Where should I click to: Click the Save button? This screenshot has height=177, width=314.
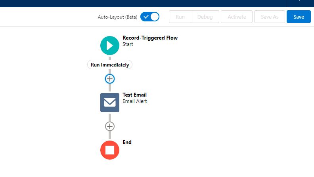[x=299, y=17]
